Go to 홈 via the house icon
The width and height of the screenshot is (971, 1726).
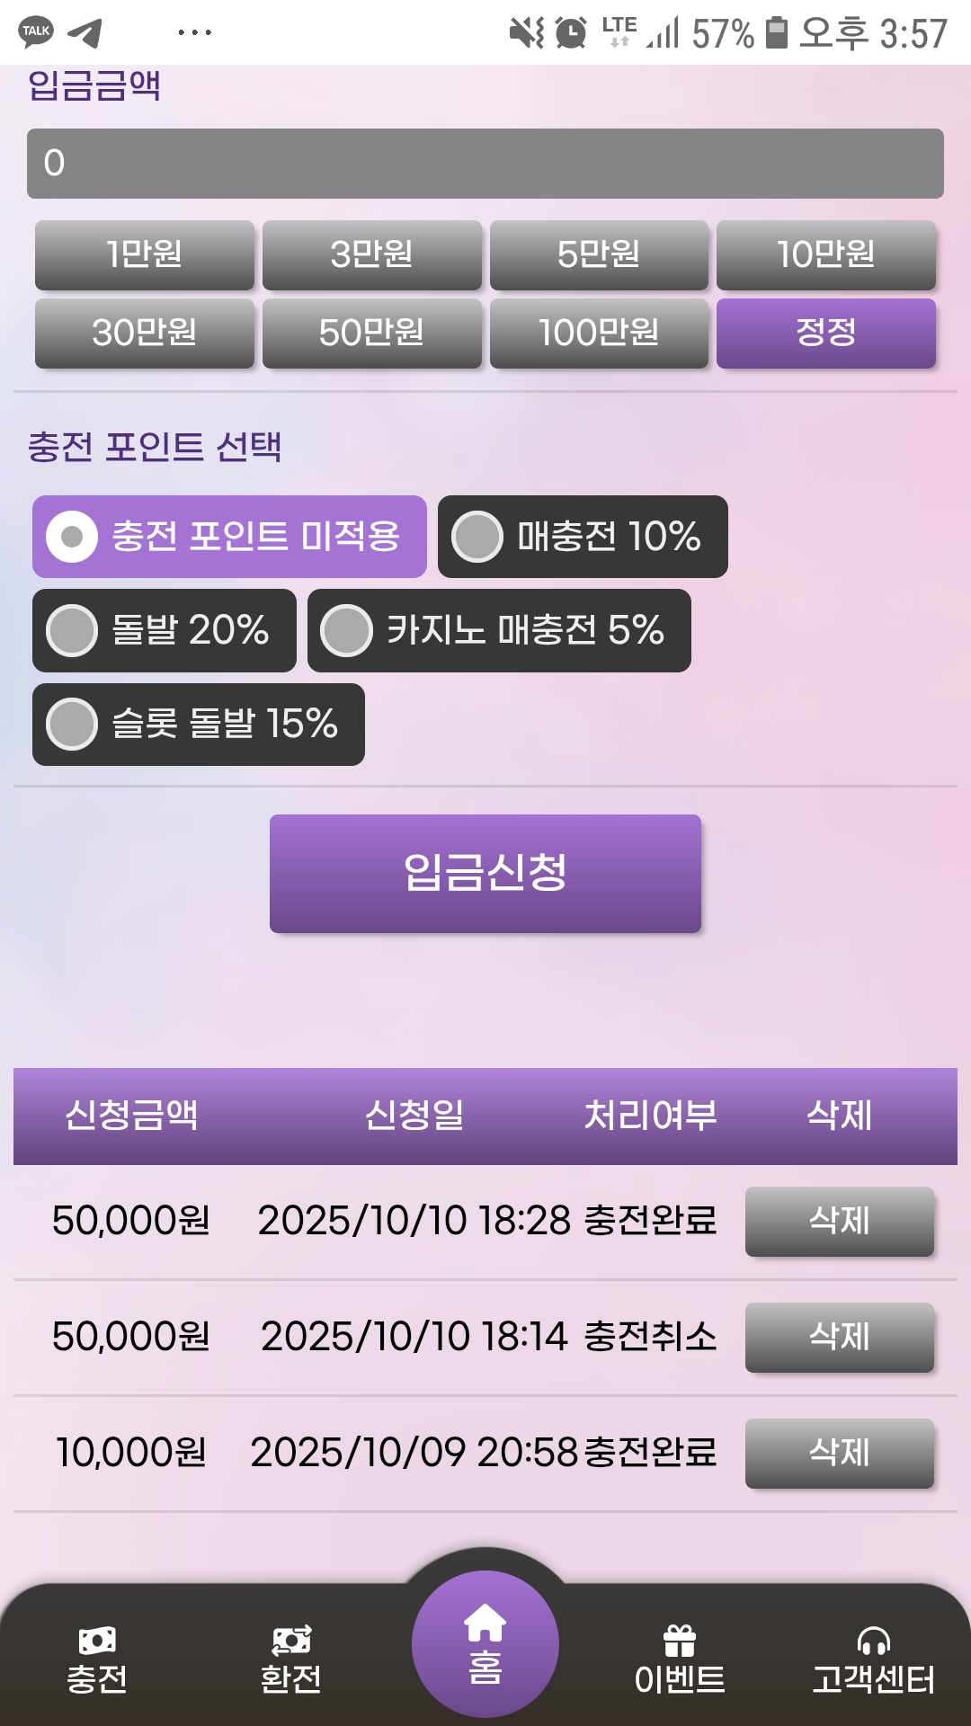pyautogui.click(x=485, y=1625)
